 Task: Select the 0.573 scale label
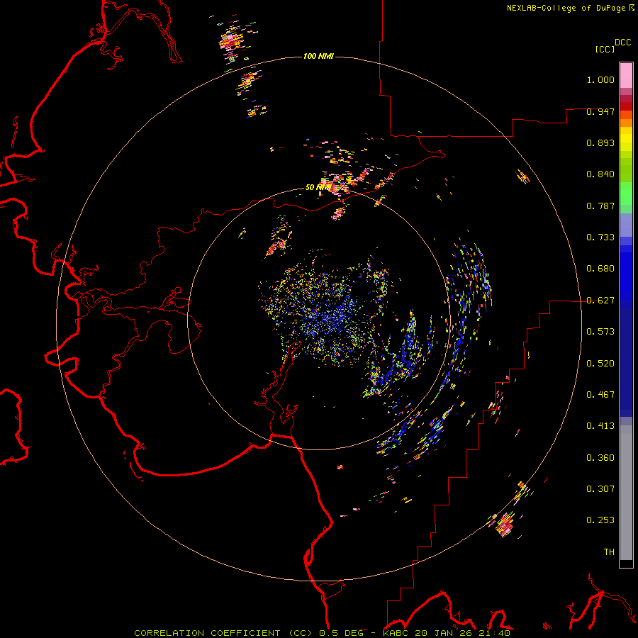[x=600, y=332]
